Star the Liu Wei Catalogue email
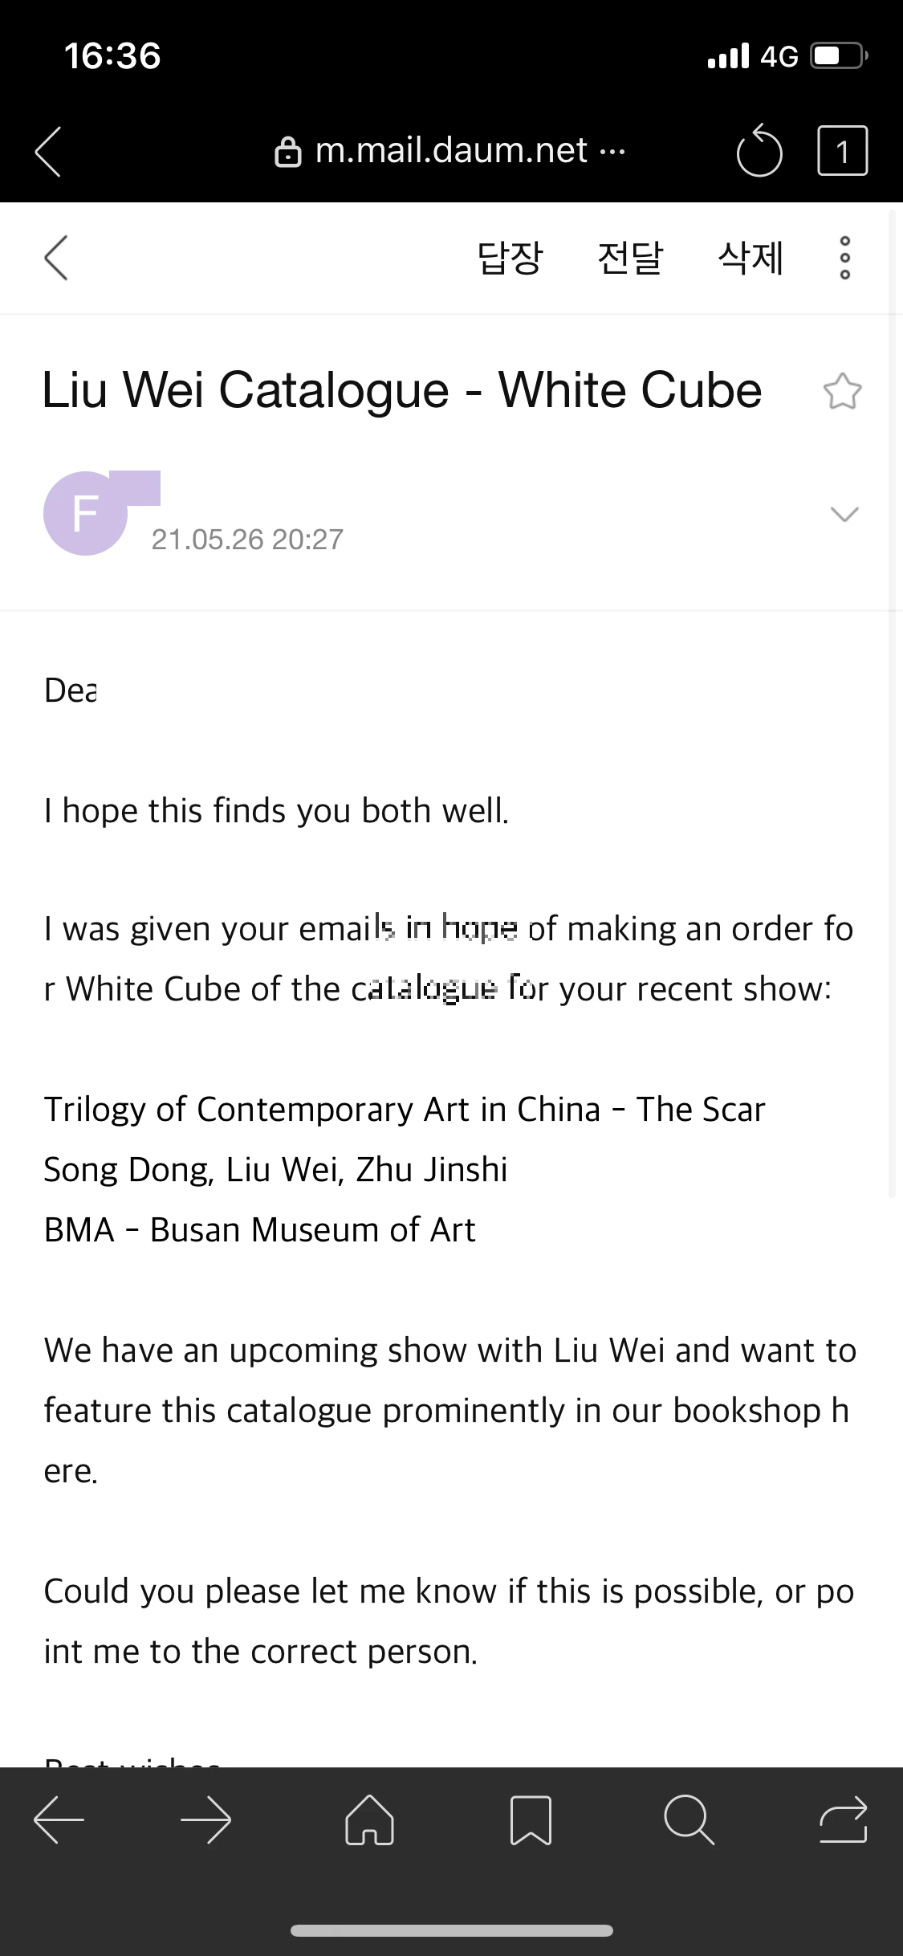The height and width of the screenshot is (1956, 903). [842, 392]
